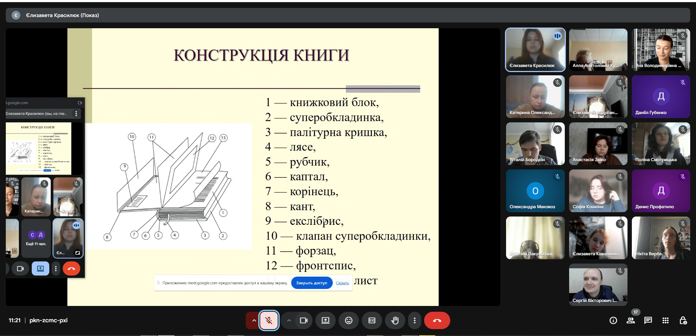Image resolution: width=696 pixels, height=336 pixels.
Task: Click the 'Скрыть' link
Action: 342,283
